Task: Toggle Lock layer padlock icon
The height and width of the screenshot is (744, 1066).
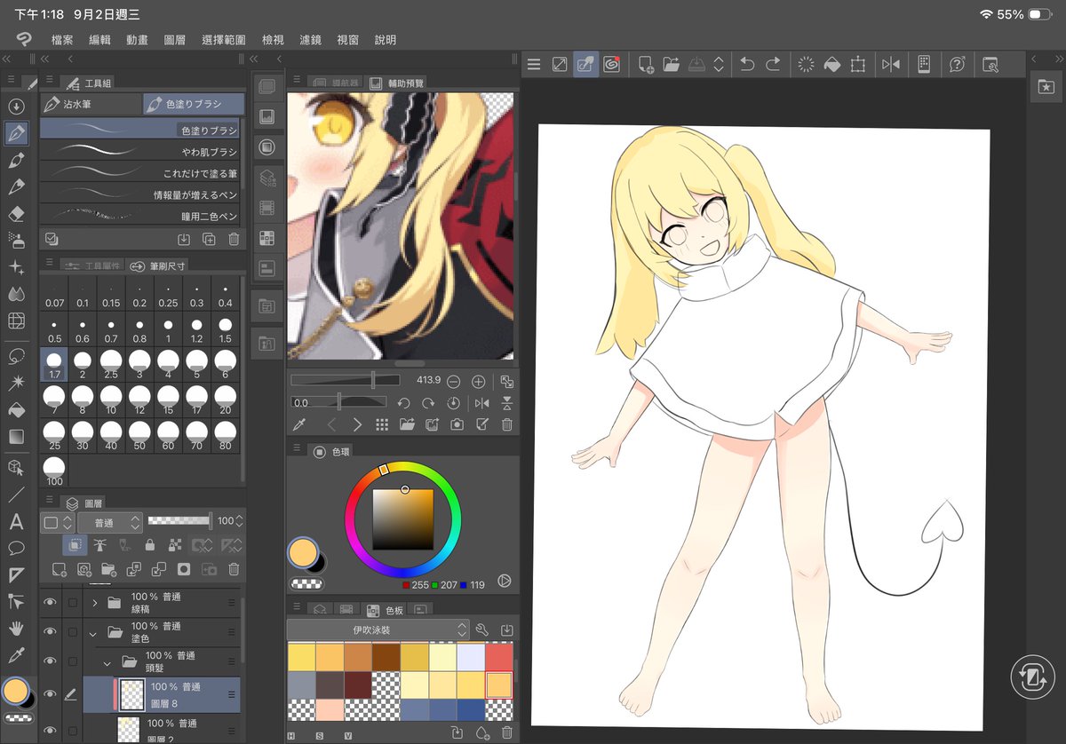Action: click(150, 545)
